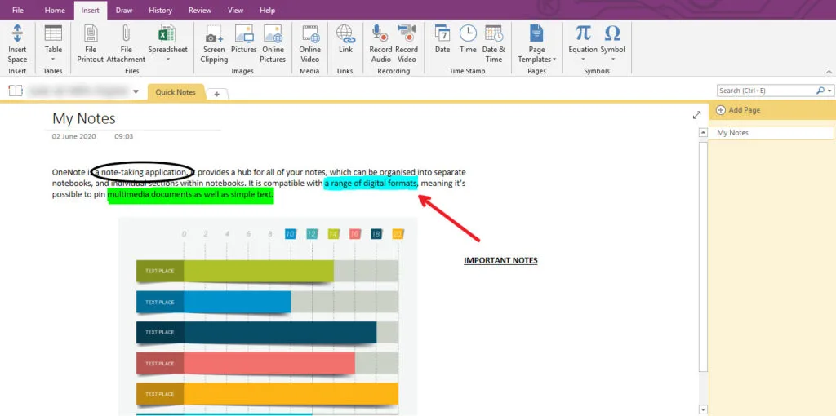Expand the notebook list dropdown
Viewport: 836px width, 416px height.
[x=136, y=91]
